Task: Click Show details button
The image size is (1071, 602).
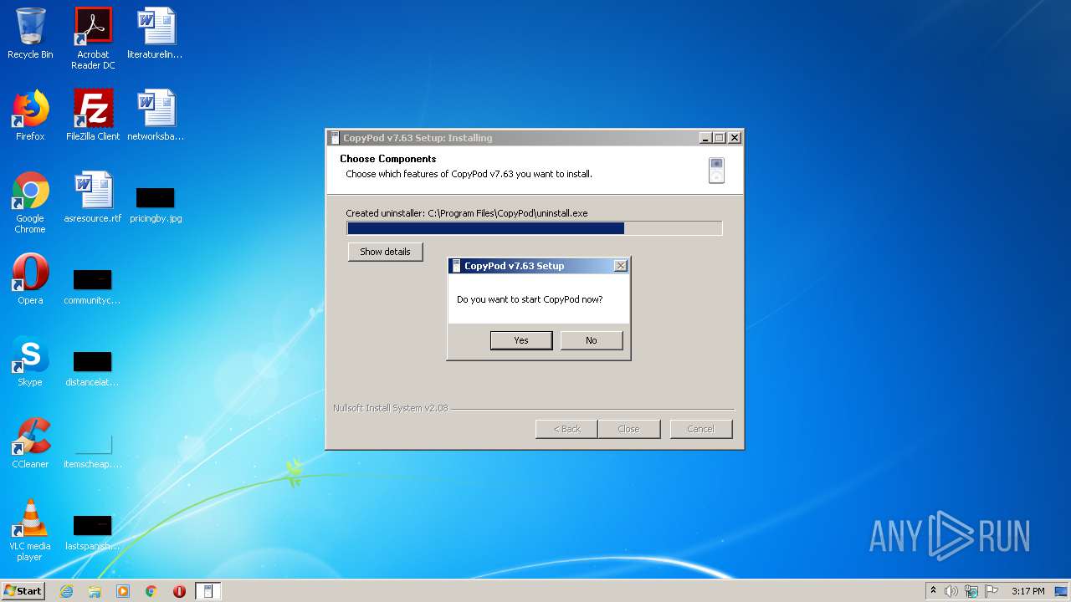Action: (385, 252)
